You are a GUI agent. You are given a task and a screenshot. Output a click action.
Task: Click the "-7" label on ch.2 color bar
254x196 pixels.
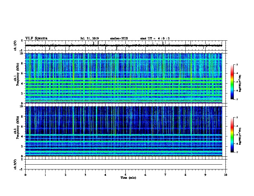pos(236,152)
